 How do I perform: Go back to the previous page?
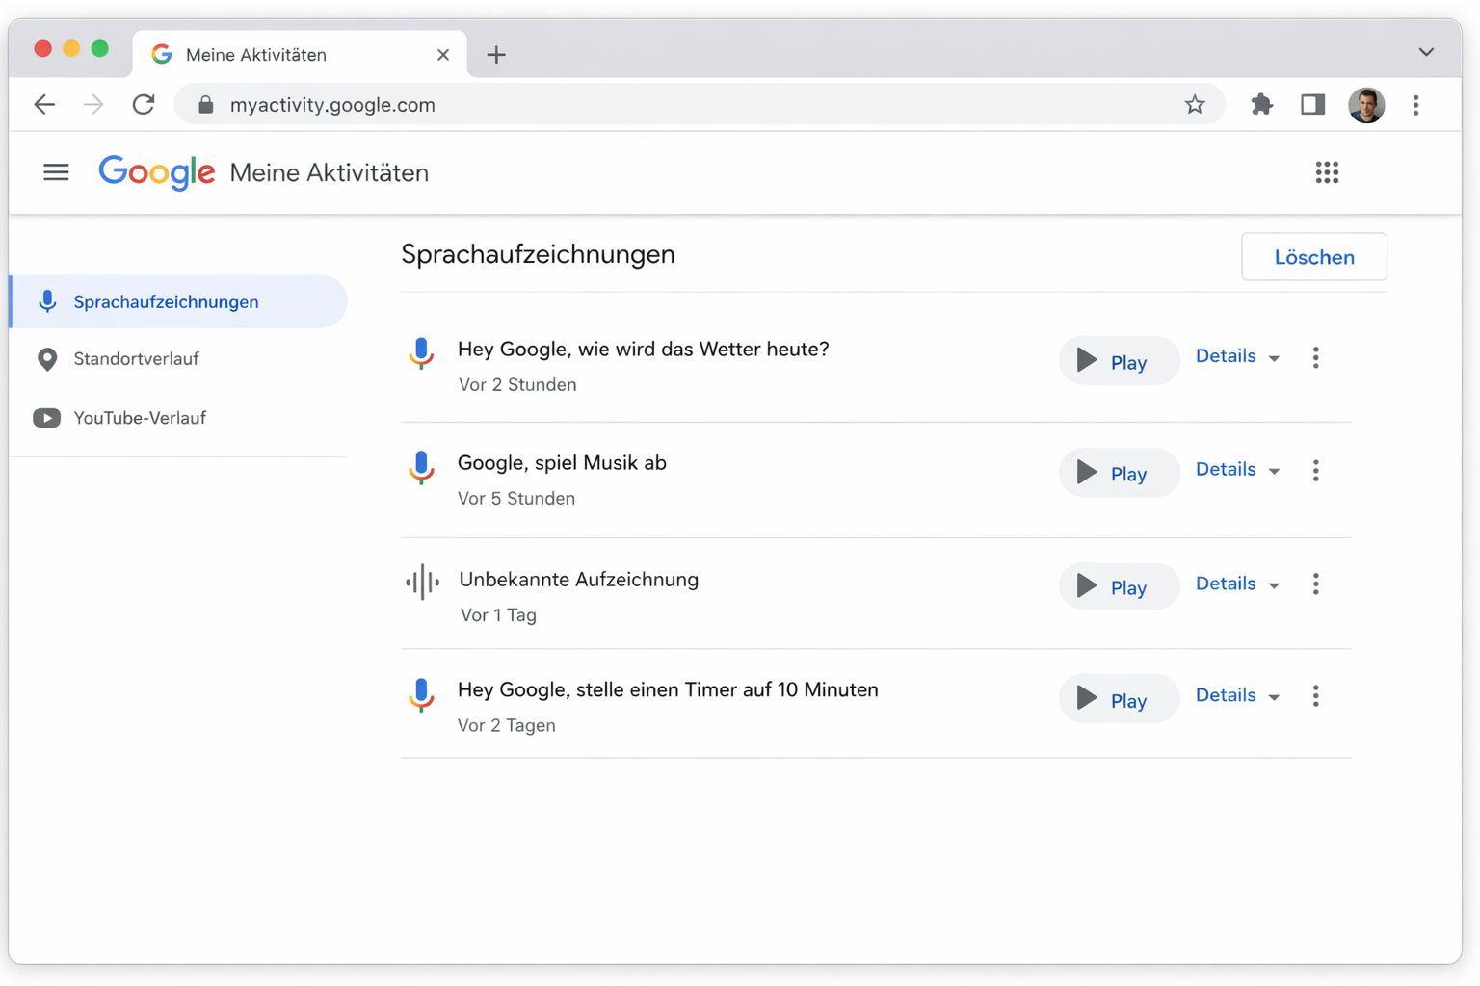pos(44,104)
